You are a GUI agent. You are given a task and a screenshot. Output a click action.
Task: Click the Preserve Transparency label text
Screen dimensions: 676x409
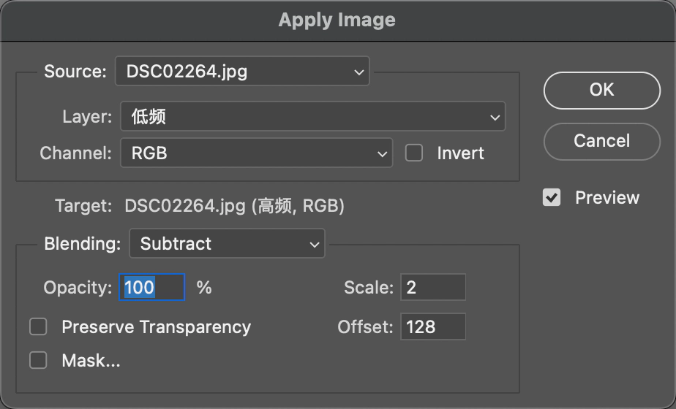pyautogui.click(x=156, y=326)
